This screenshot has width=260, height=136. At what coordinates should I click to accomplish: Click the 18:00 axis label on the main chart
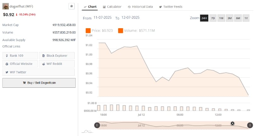103,115
